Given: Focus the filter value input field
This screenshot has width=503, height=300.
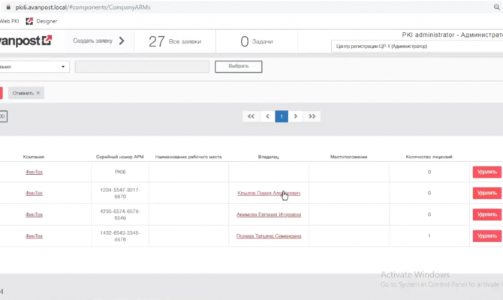Looking at the screenshot, I should [x=142, y=67].
